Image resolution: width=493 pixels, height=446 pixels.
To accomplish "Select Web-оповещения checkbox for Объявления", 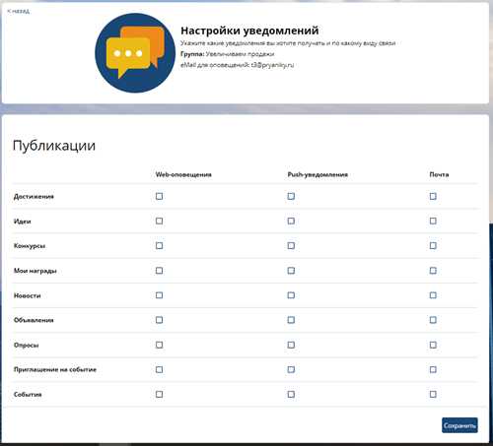I will pos(159,320).
